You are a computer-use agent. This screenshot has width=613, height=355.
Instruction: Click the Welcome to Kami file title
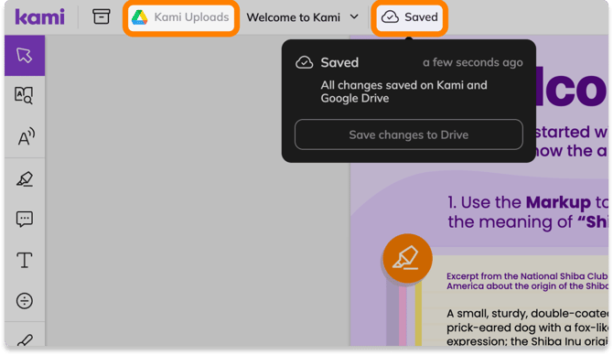coord(293,17)
